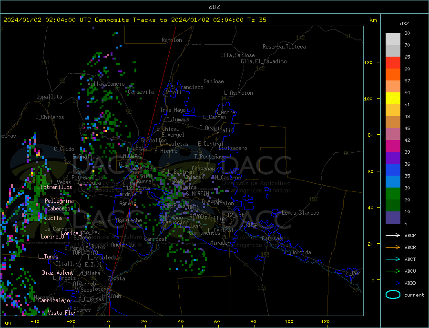Click the Villavicencio map label
Screen dimensions: 429x328
click(106, 84)
